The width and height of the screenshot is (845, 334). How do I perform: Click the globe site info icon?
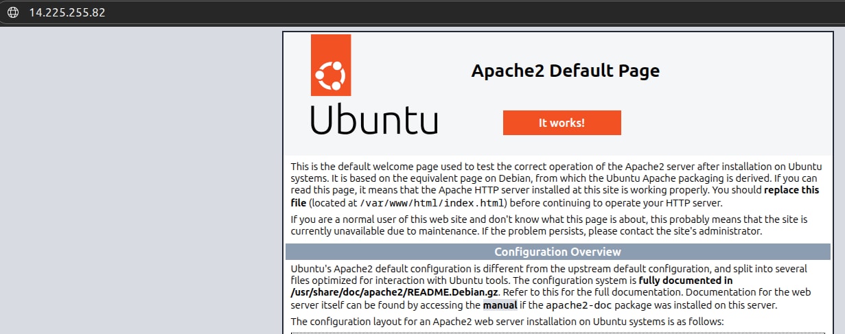pyautogui.click(x=12, y=12)
